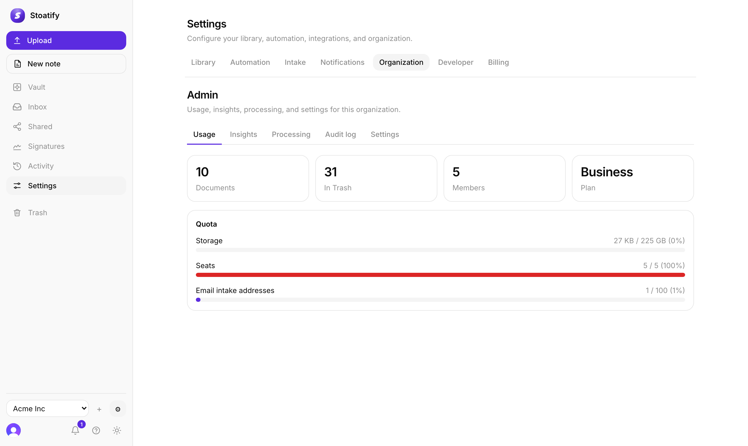Click the Activity label in sidebar
Image resolution: width=748 pixels, height=446 pixels.
41,166
